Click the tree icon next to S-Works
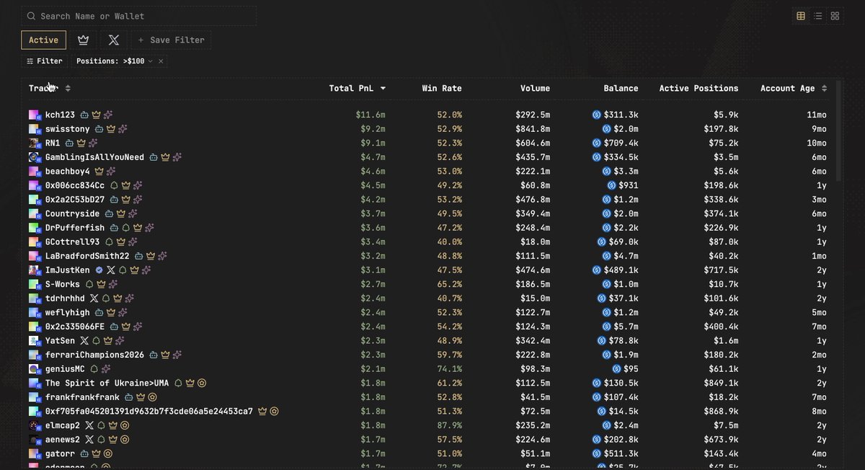Screen dimensions: 865x470 point(89,284)
